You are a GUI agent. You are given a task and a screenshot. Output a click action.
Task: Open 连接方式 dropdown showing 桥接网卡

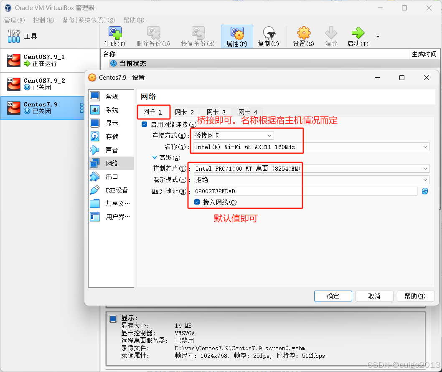point(234,136)
